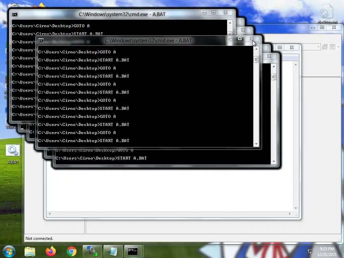Open system menu icon of rear top-left cmd window
The width and height of the screenshot is (344, 258).
tap(15, 14)
